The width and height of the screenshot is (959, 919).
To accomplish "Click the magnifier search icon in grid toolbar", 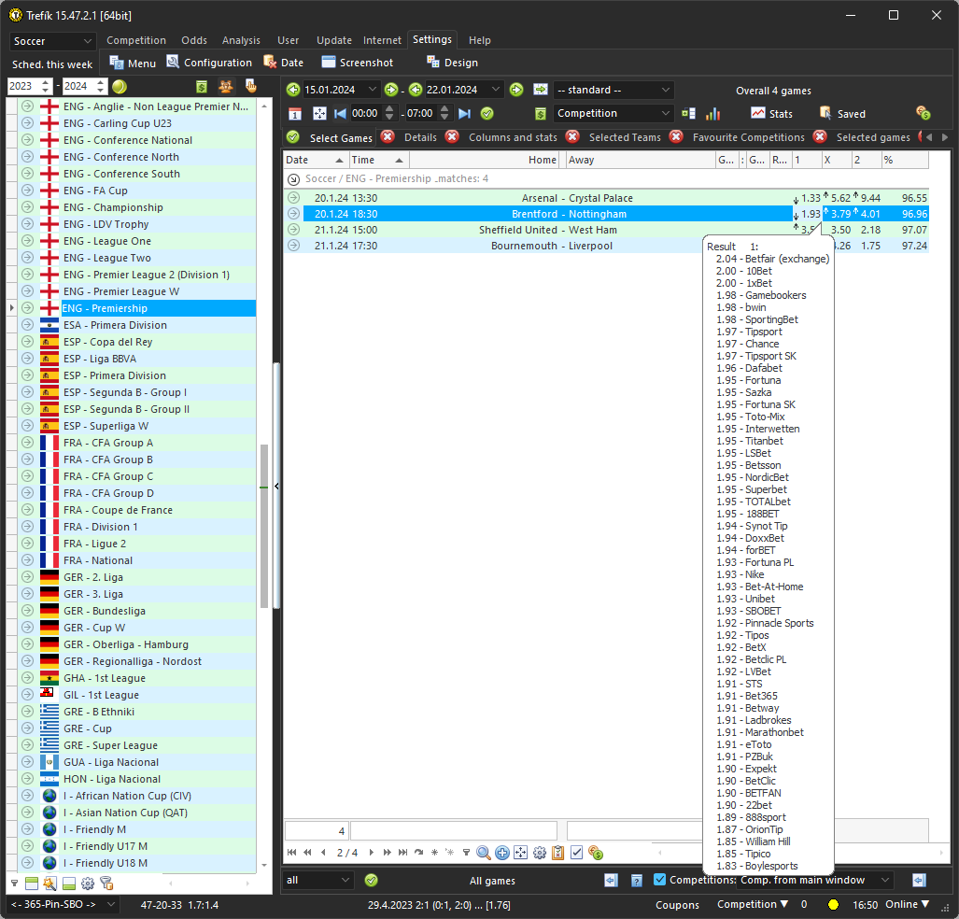I will click(484, 852).
